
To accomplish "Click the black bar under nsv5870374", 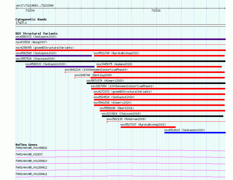I will click(156, 83).
